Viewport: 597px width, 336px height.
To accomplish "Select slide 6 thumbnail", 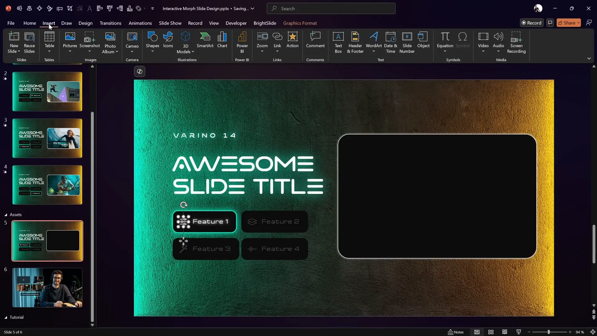I will pos(47,287).
